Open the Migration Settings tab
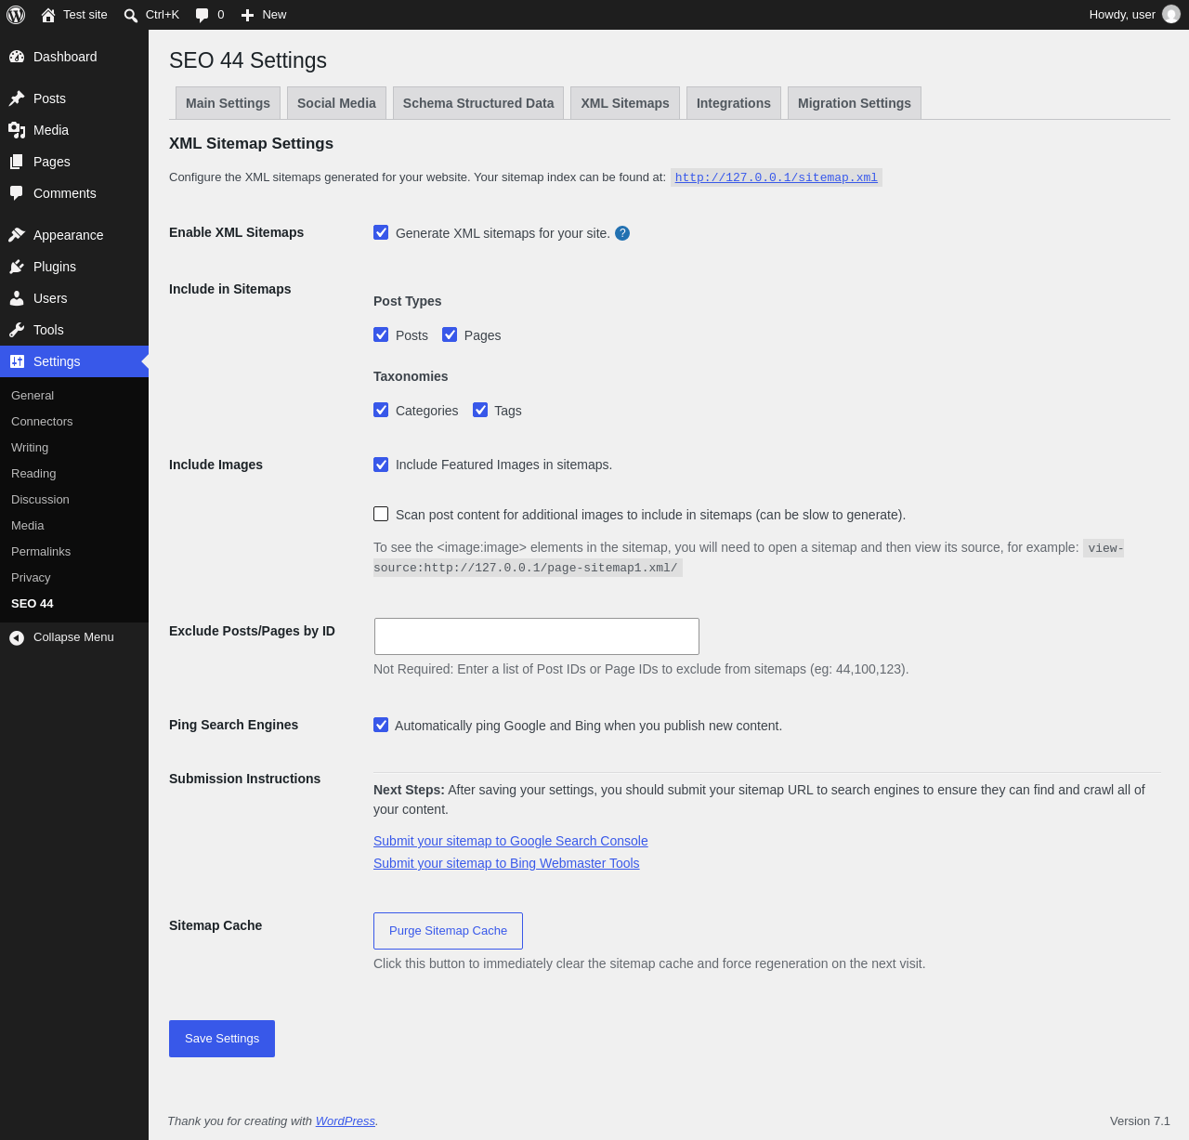Viewport: 1189px width, 1140px height. click(855, 103)
